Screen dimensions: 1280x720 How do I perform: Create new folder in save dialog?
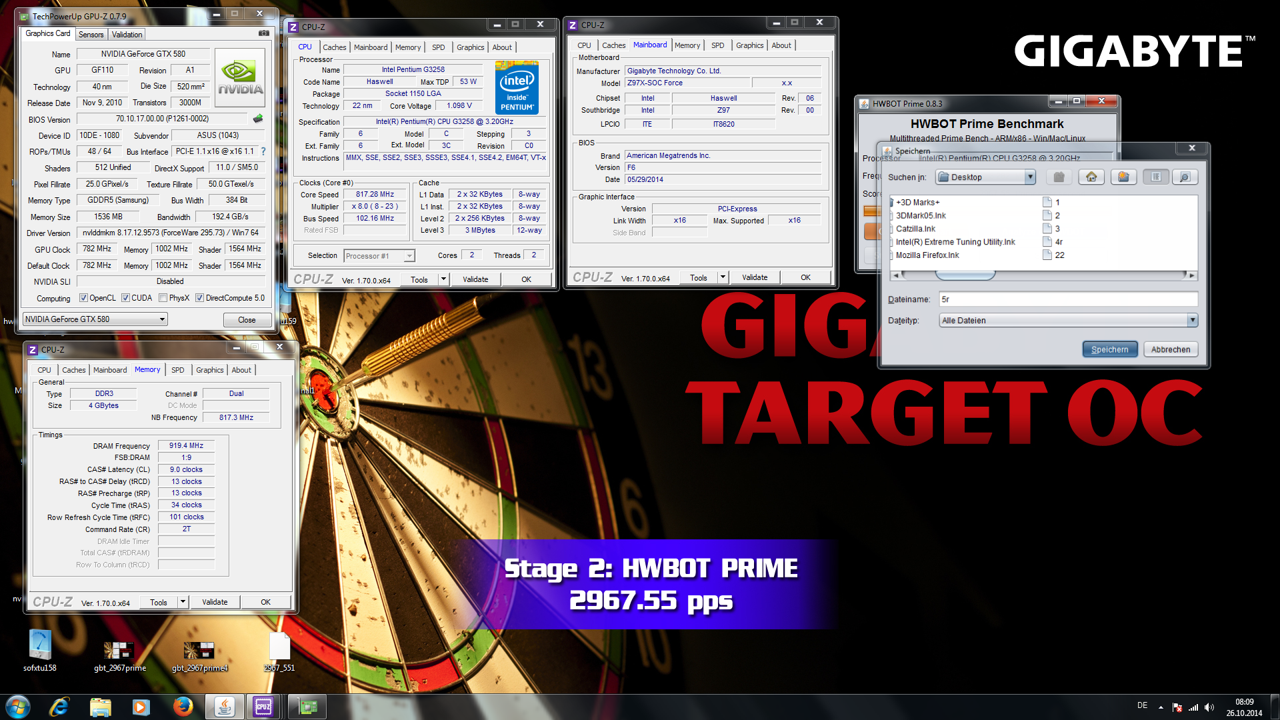[1123, 177]
